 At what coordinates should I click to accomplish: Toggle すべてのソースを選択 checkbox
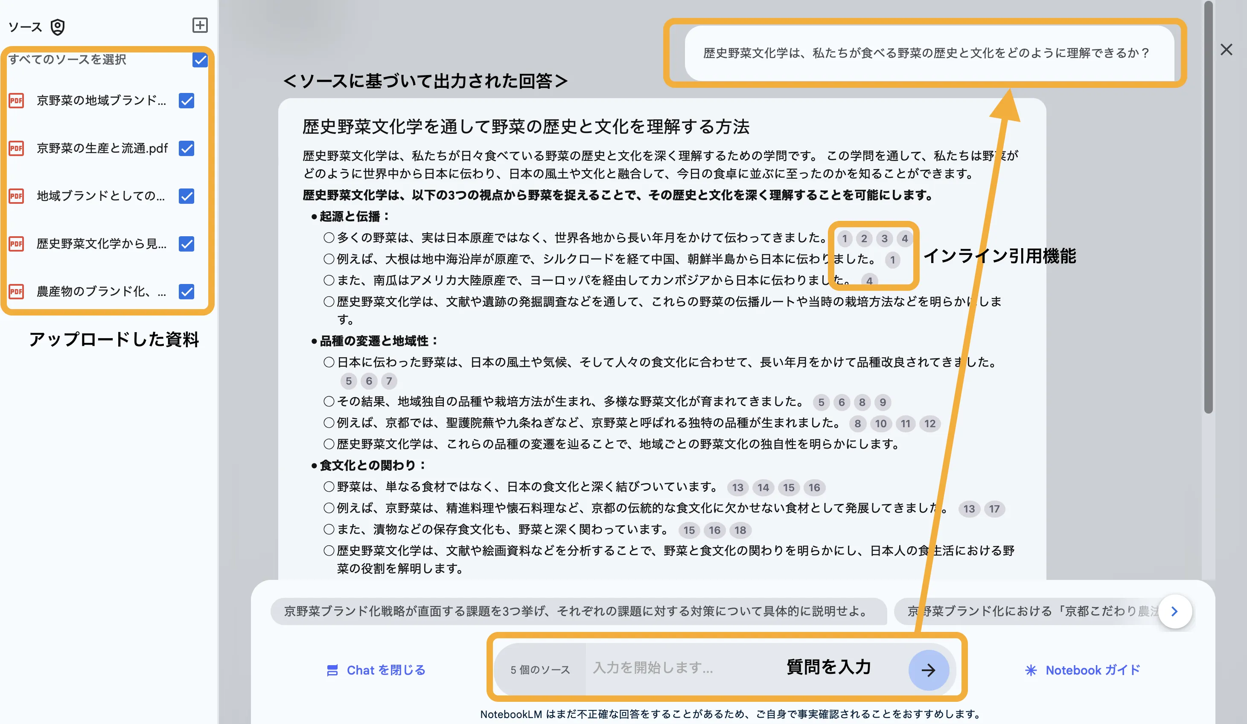pyautogui.click(x=200, y=60)
